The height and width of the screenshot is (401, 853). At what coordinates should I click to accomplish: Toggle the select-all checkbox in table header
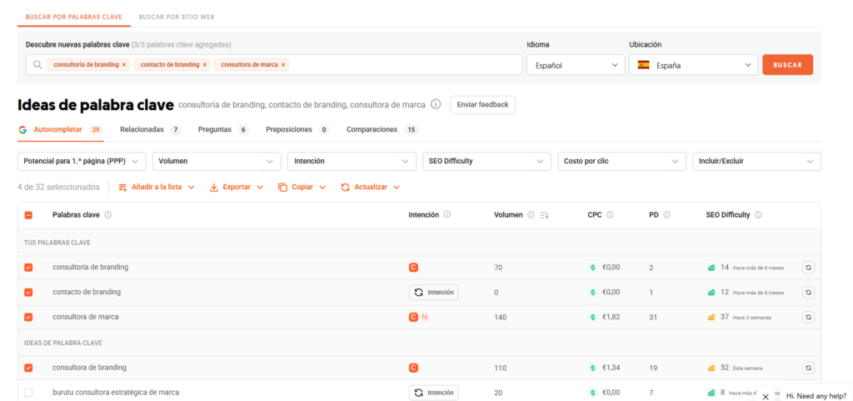click(x=28, y=215)
